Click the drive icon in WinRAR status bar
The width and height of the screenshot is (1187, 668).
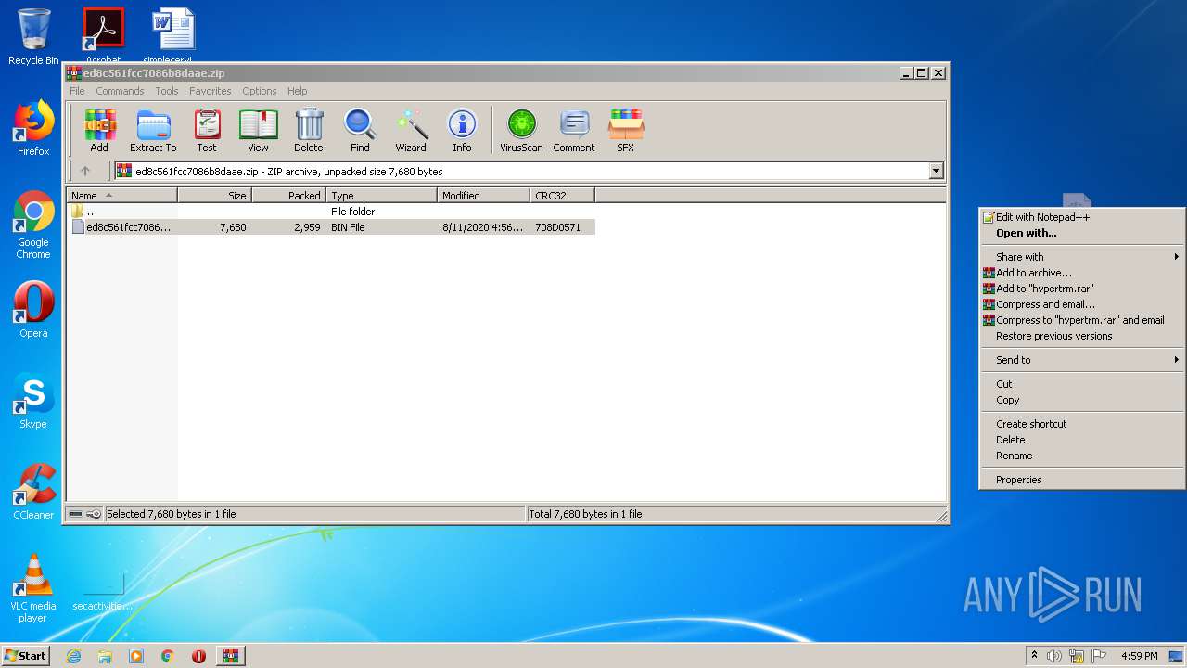coord(77,514)
